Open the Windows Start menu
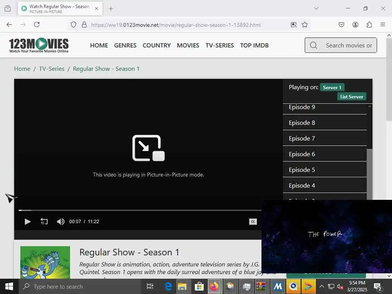 pyautogui.click(x=9, y=286)
